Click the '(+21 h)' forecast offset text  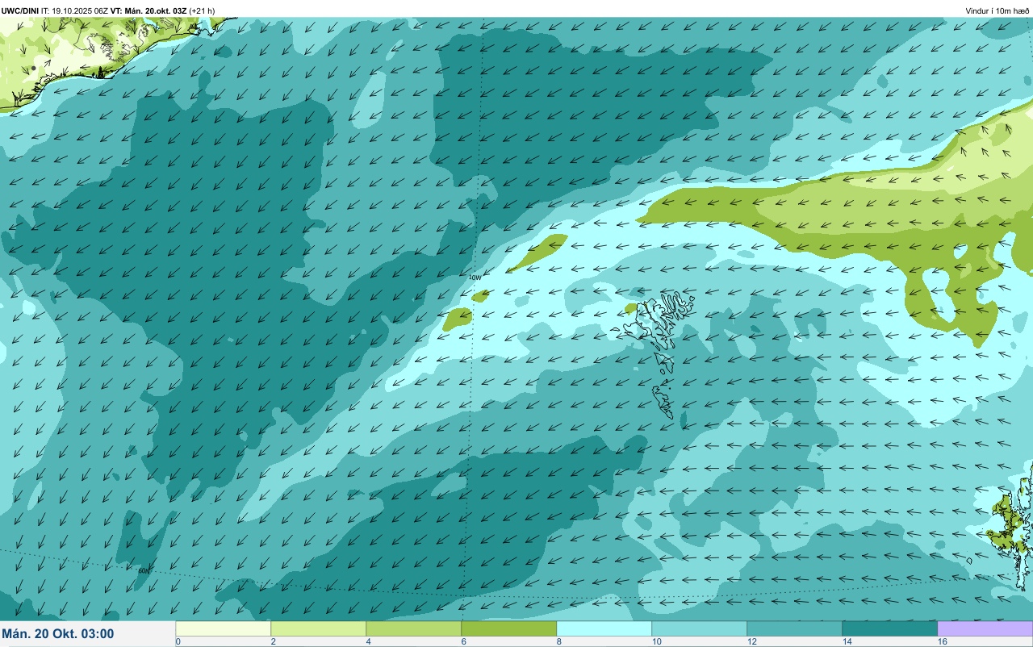(202, 10)
